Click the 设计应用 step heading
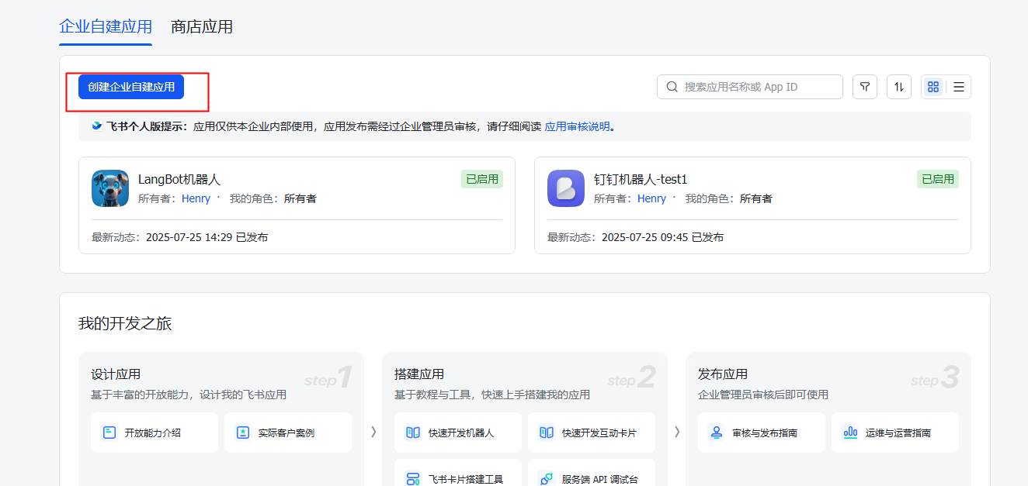This screenshot has height=486, width=1028. pyautogui.click(x=116, y=374)
